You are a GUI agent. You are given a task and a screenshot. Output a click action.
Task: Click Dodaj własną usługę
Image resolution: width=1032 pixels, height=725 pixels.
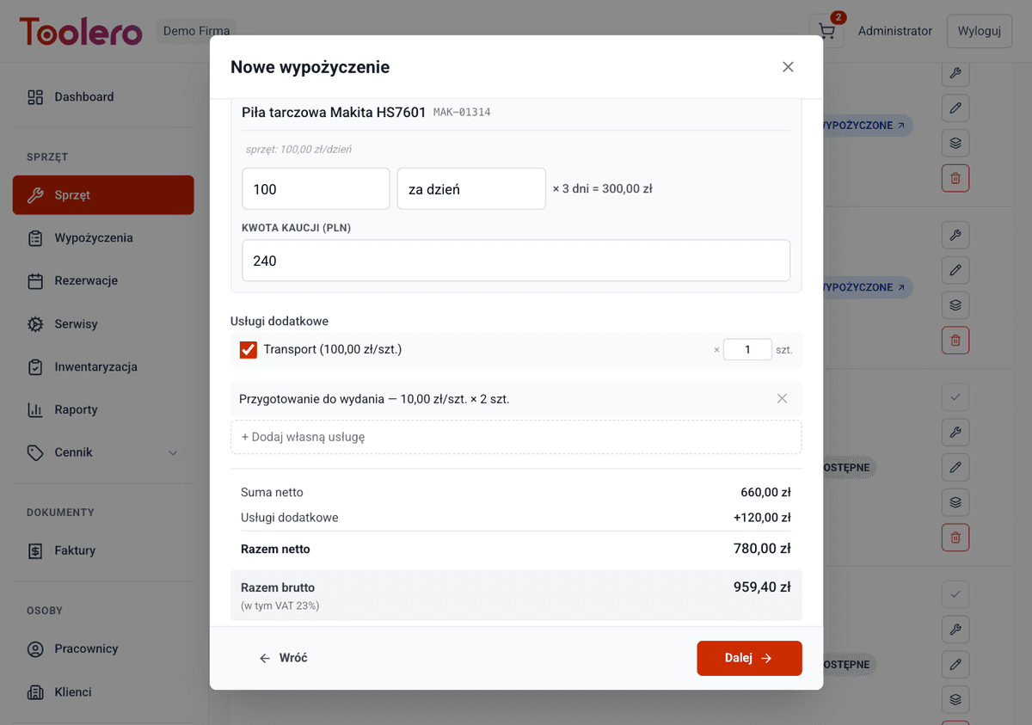(516, 437)
